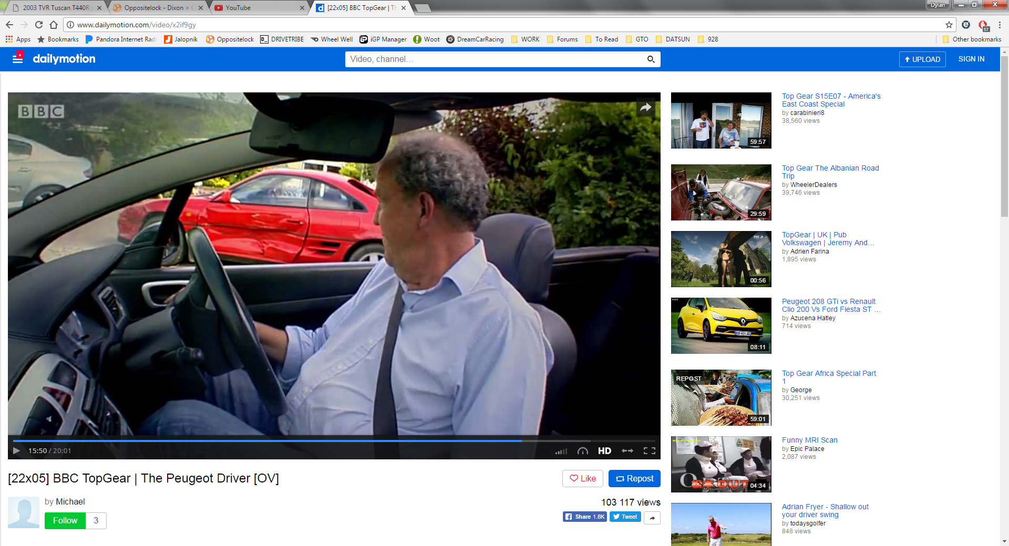Switch video to fullscreen
Screen dimensions: 1009x546
[650, 451]
